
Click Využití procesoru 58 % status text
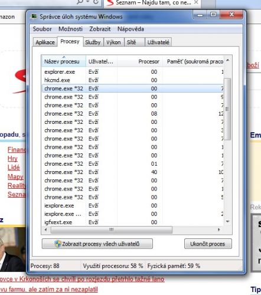(113, 266)
